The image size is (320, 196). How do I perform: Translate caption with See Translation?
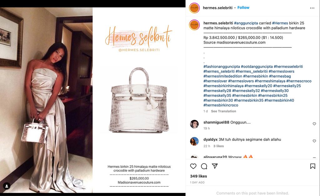tap(223, 111)
